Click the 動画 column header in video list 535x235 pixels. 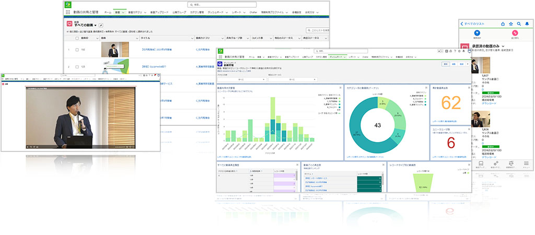pyautogui.click(x=120, y=38)
